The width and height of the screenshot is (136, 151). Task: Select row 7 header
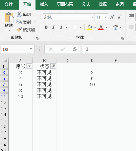click(x=4, y=84)
